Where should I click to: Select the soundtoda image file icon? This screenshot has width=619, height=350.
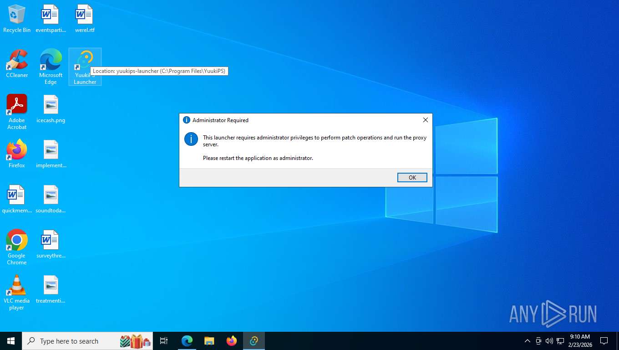[x=51, y=199]
